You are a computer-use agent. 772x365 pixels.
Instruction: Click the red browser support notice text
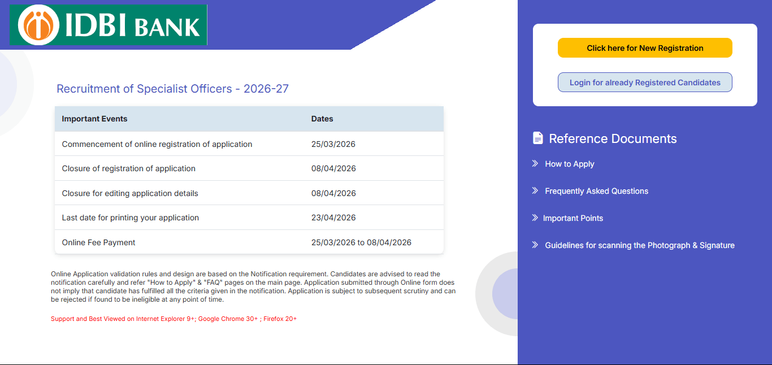click(x=174, y=318)
